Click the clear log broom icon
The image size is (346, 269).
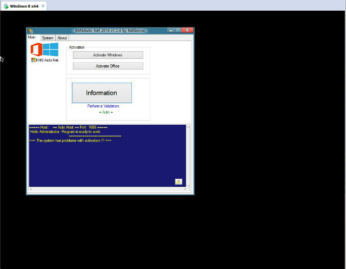[x=178, y=181]
